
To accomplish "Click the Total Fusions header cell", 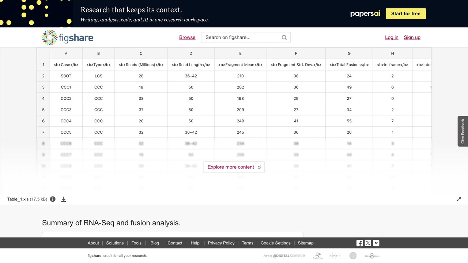I will tap(349, 65).
